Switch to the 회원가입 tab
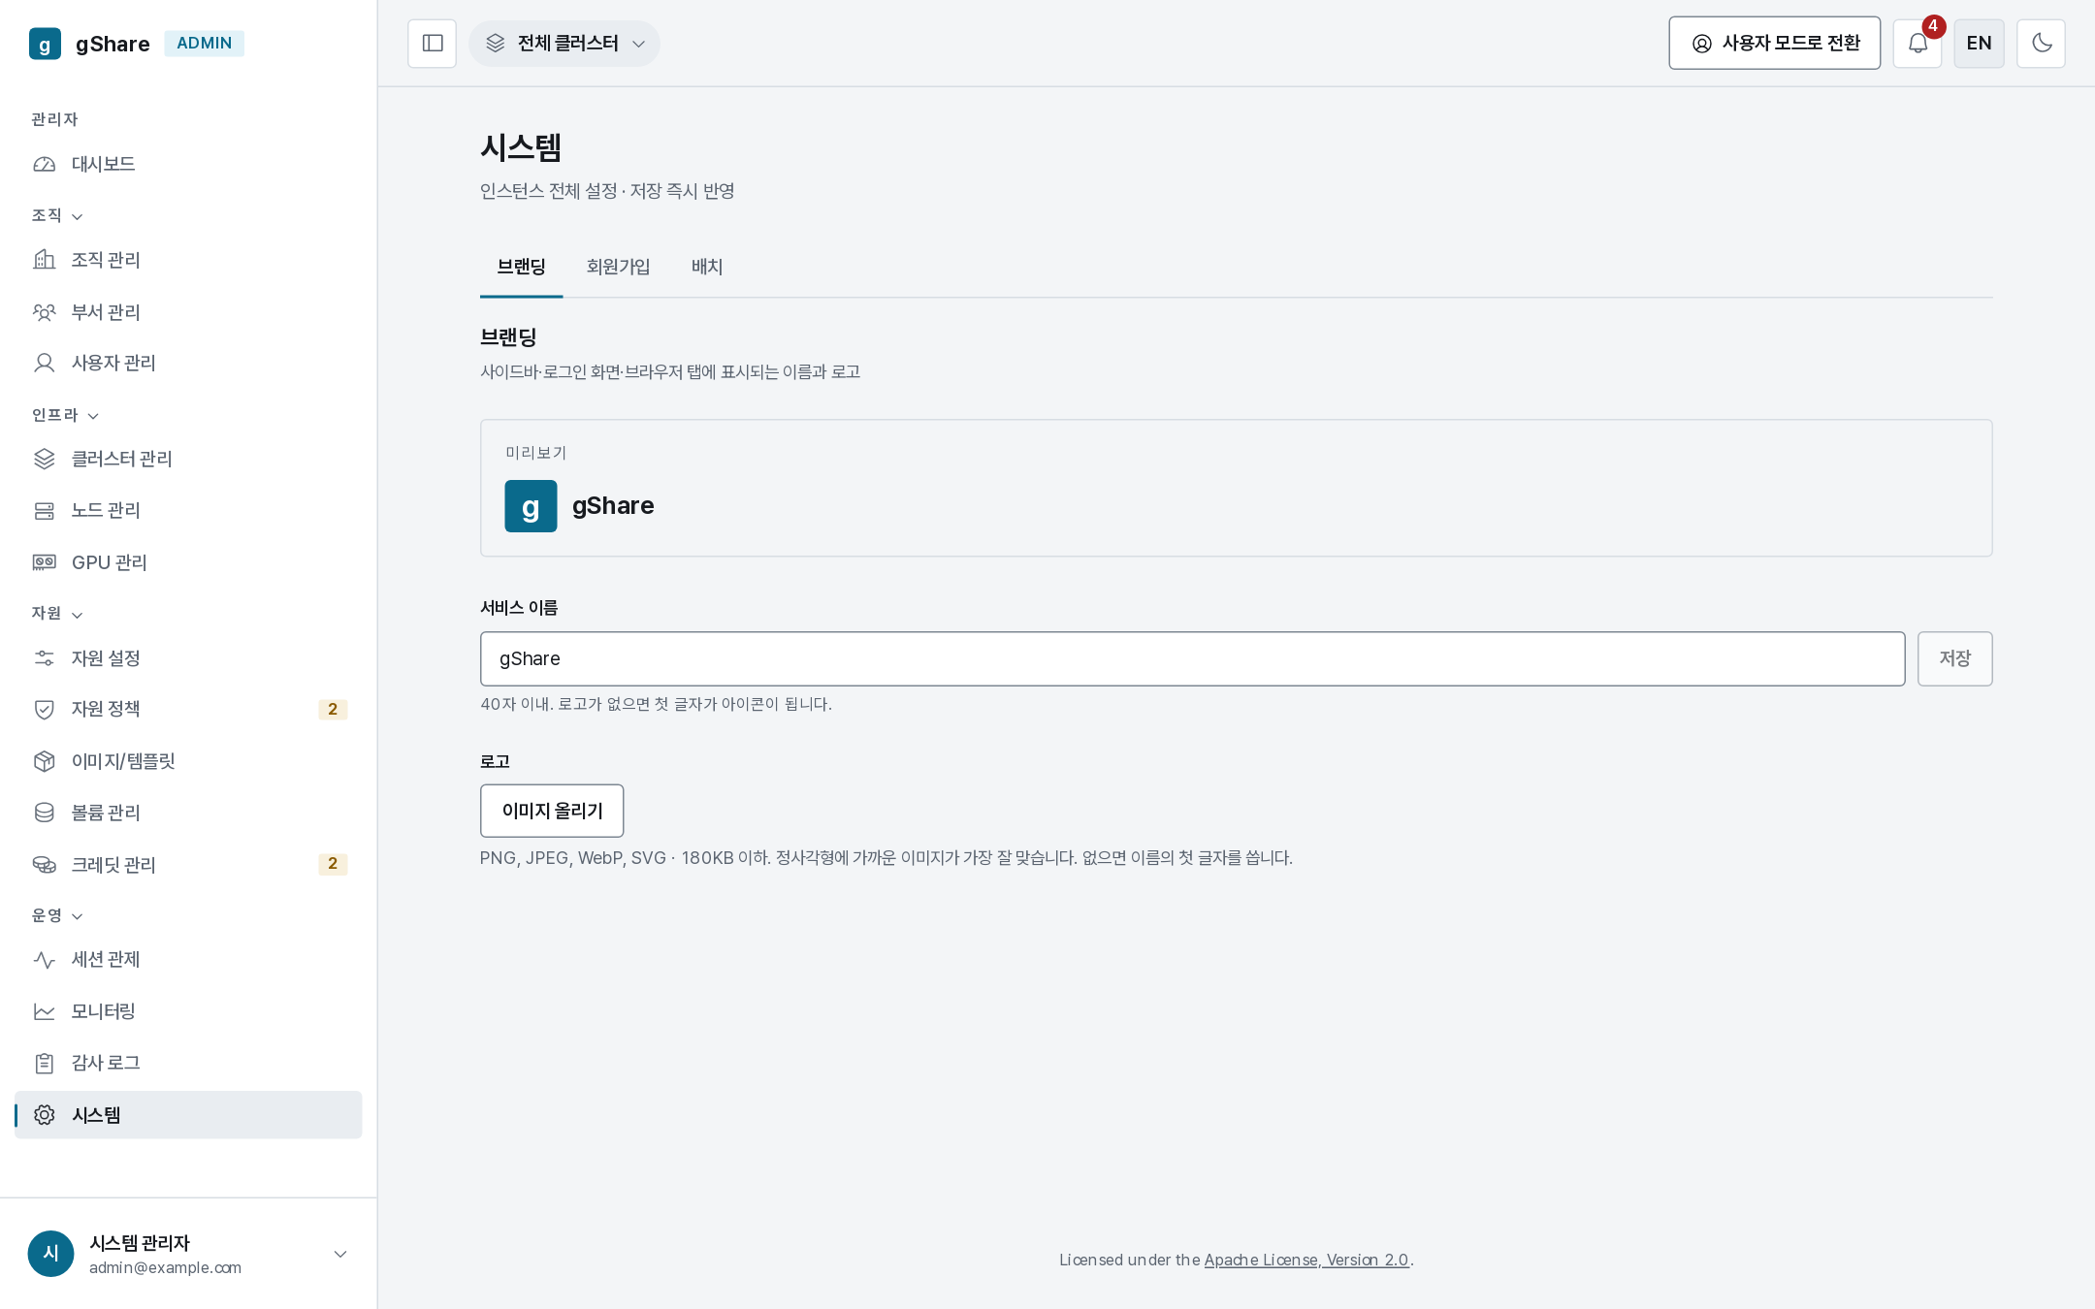 [x=618, y=267]
